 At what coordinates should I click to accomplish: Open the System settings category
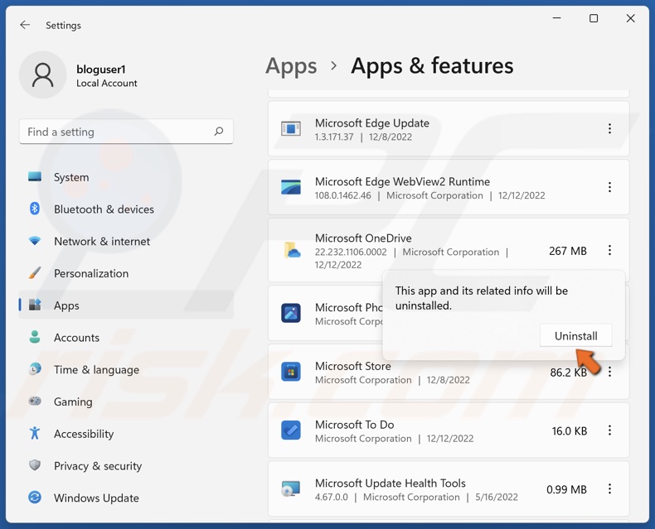[71, 177]
